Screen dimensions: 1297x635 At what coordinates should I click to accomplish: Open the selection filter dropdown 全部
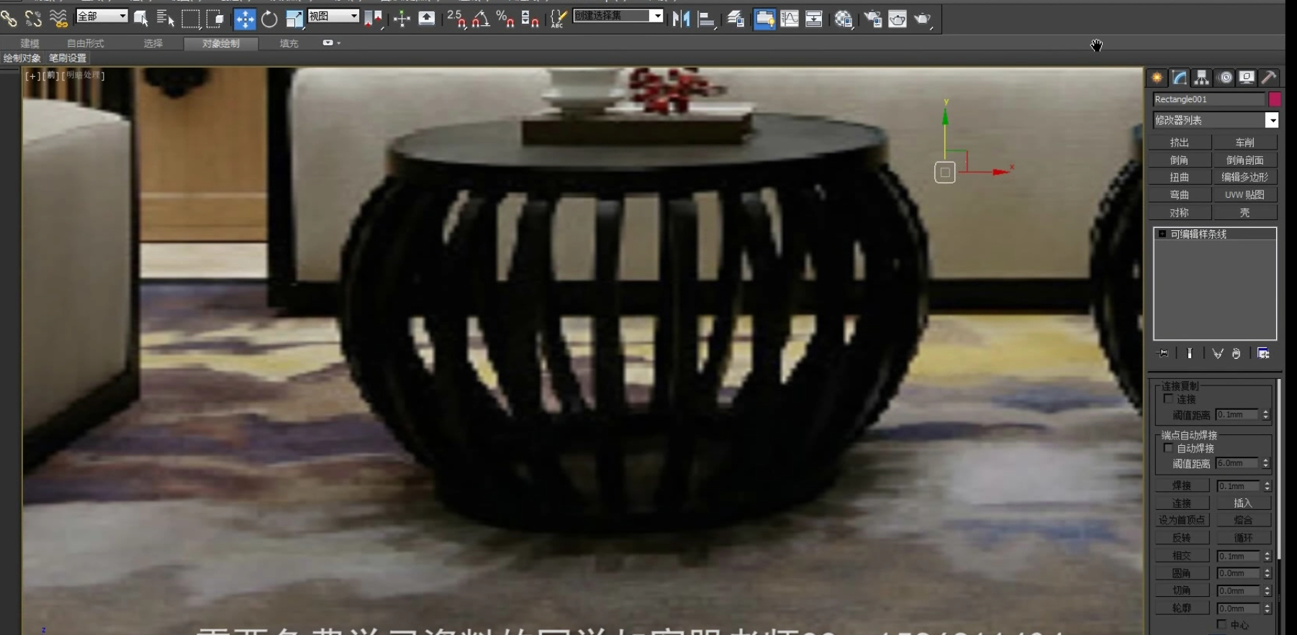[x=102, y=16]
